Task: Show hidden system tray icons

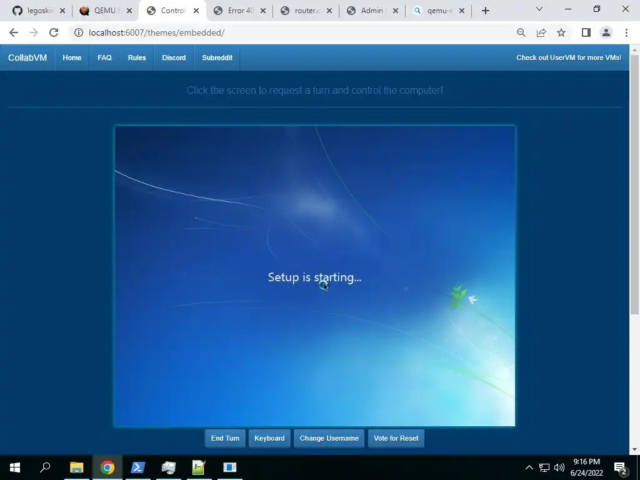Action: tap(529, 467)
